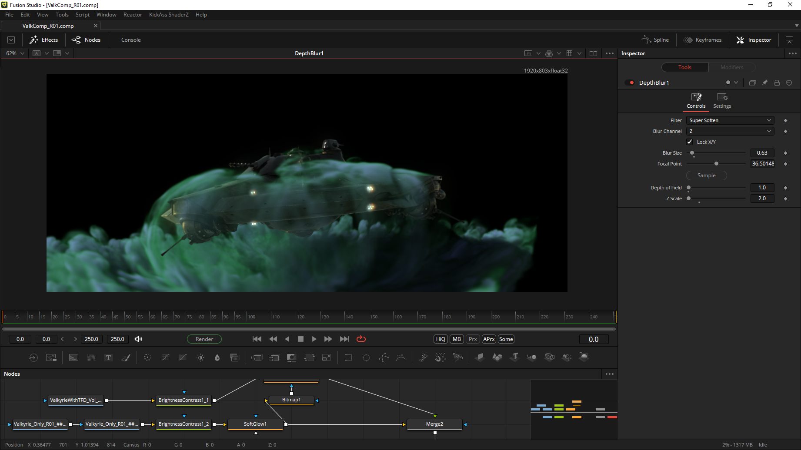Pin the DepthBlur1 inspector controls
Viewport: 801px width, 450px height.
pyautogui.click(x=765, y=83)
